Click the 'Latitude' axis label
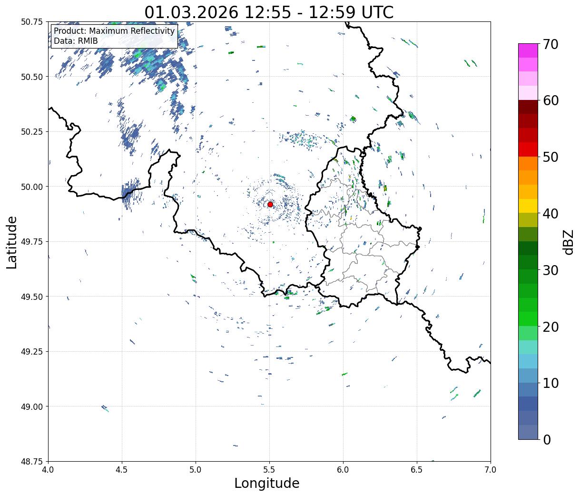The width and height of the screenshot is (580, 495). 12,242
